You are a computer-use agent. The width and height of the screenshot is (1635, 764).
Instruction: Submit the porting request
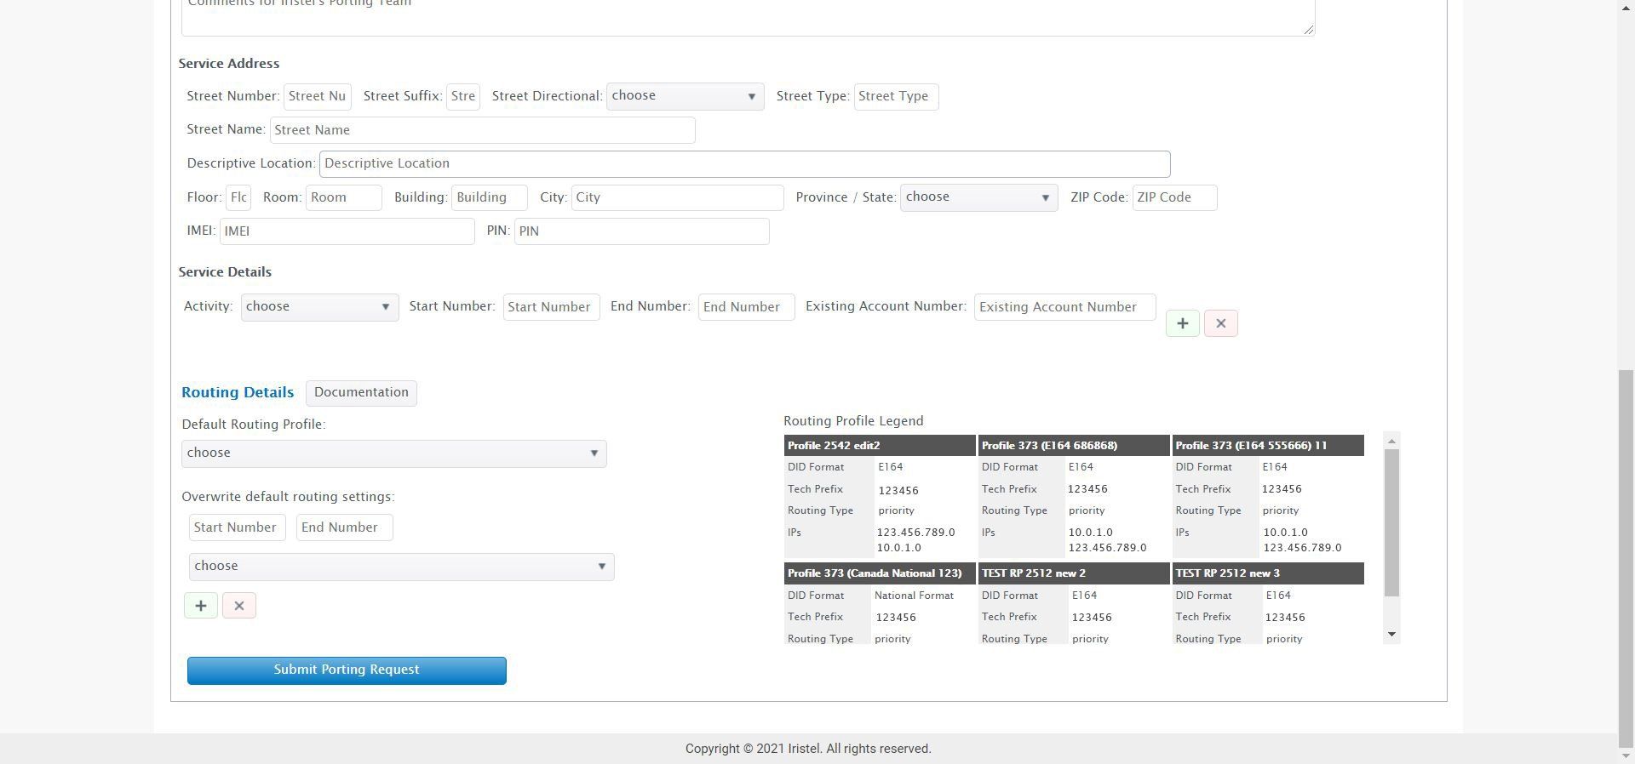coord(347,670)
